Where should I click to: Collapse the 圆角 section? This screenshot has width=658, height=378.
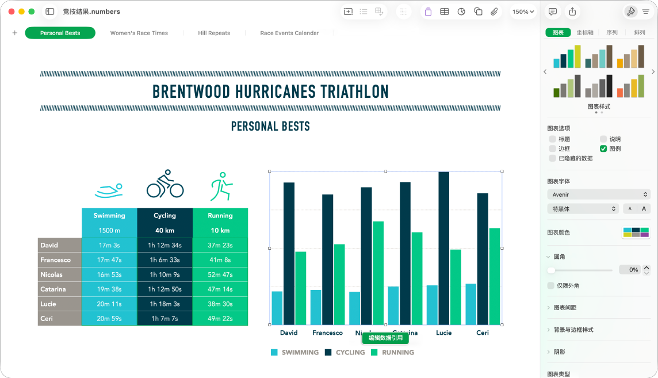[x=549, y=257]
